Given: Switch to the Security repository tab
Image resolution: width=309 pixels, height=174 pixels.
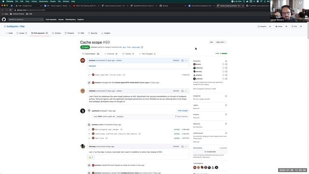Looking at the screenshot, I should click(93, 33).
